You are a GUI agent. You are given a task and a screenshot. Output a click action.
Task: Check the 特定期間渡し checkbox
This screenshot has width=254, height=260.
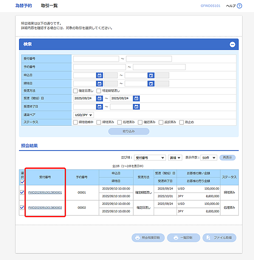point(99,91)
